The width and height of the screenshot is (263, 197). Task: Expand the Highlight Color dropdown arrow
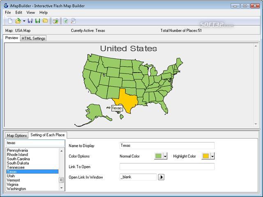point(212,156)
